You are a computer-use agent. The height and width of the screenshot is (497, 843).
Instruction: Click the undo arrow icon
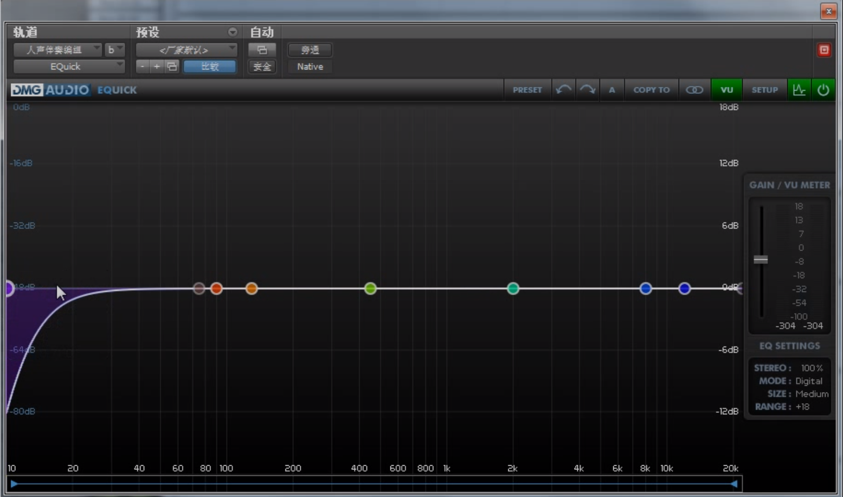point(563,90)
